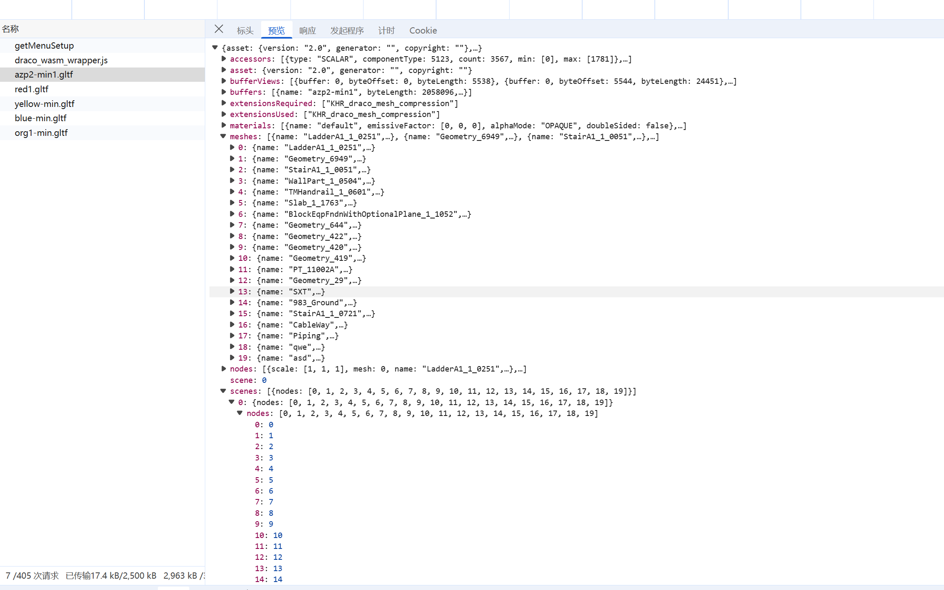Select the red1.gltf request
944x590 pixels.
pos(31,89)
